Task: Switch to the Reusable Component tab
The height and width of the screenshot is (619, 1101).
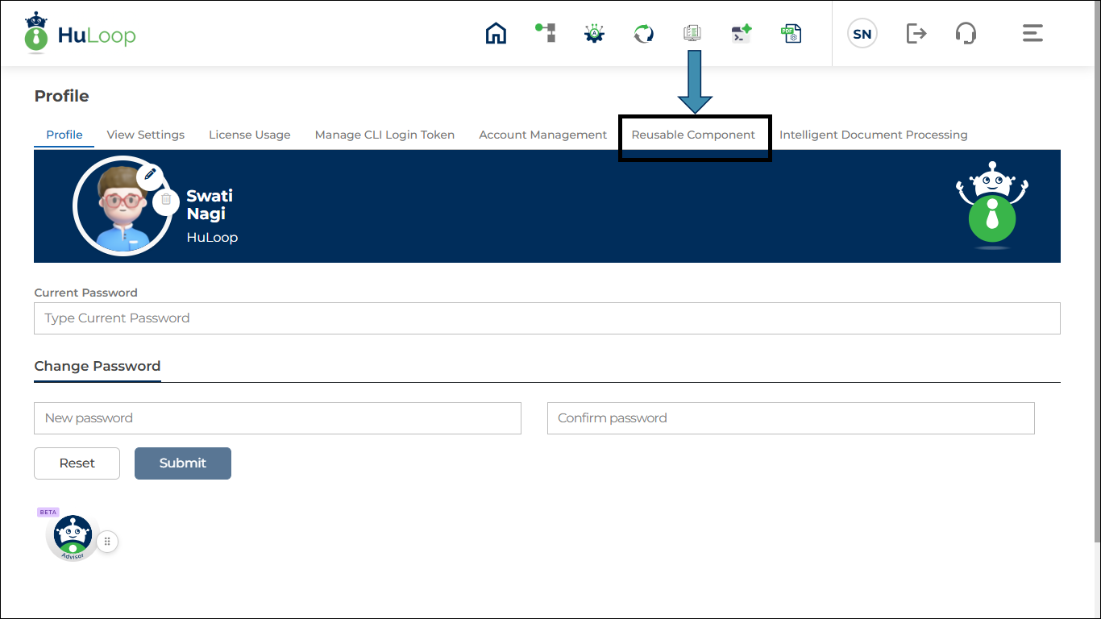Action: click(x=694, y=135)
